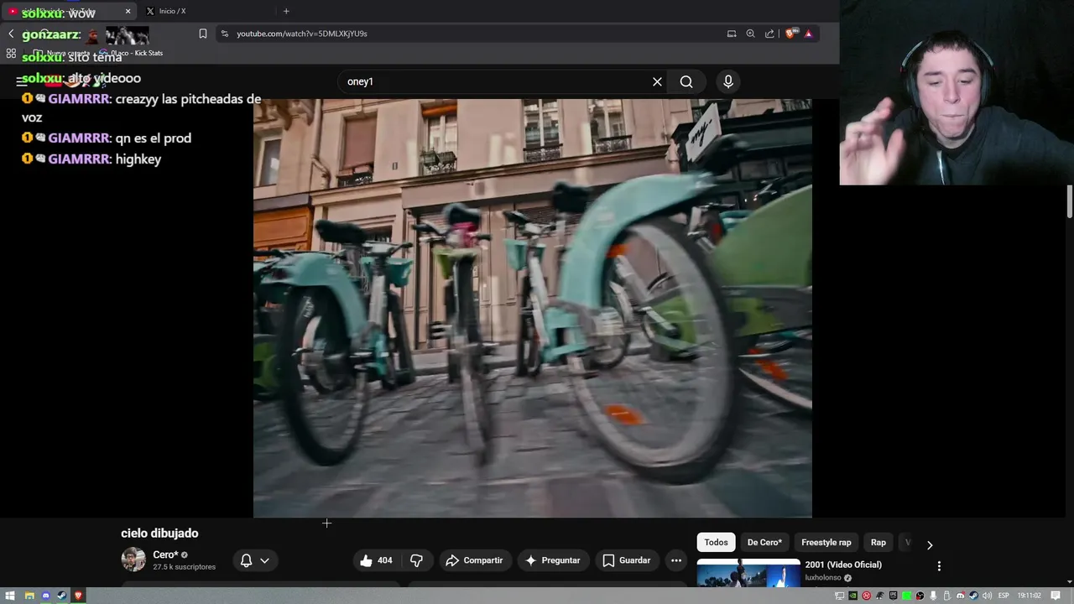
Task: Click the Epic Games tray icon
Action: pos(893,596)
